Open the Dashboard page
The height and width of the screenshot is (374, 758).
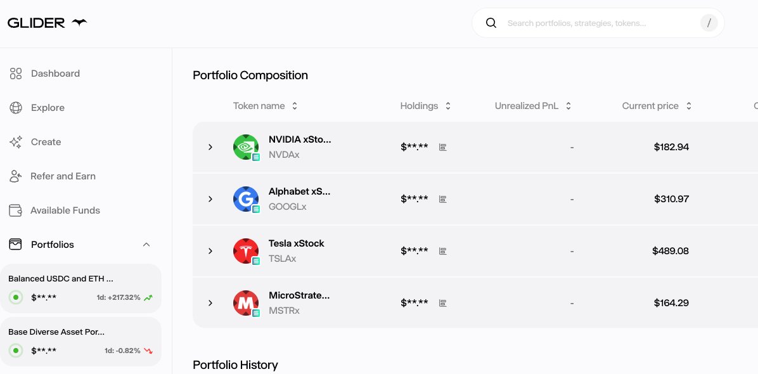[56, 74]
